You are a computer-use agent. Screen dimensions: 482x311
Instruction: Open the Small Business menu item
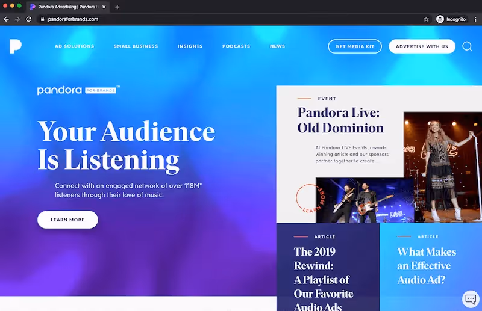click(x=136, y=46)
